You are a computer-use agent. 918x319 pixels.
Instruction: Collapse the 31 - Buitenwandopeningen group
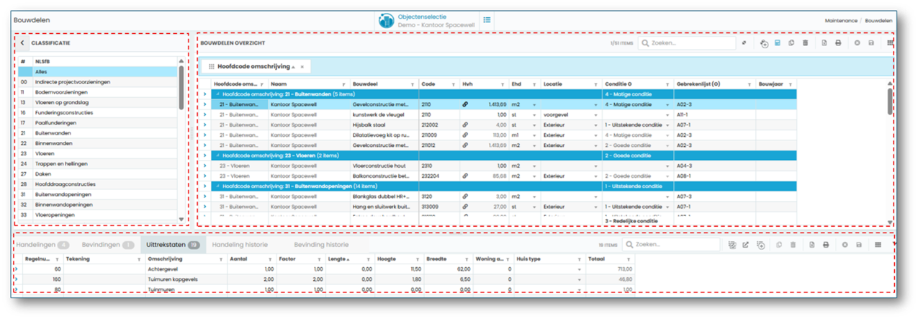[217, 185]
